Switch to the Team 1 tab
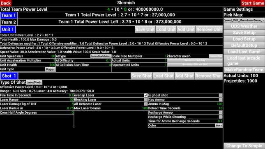Image resolution: width=265 pixels, height=149 pixels. [x=9, y=15]
